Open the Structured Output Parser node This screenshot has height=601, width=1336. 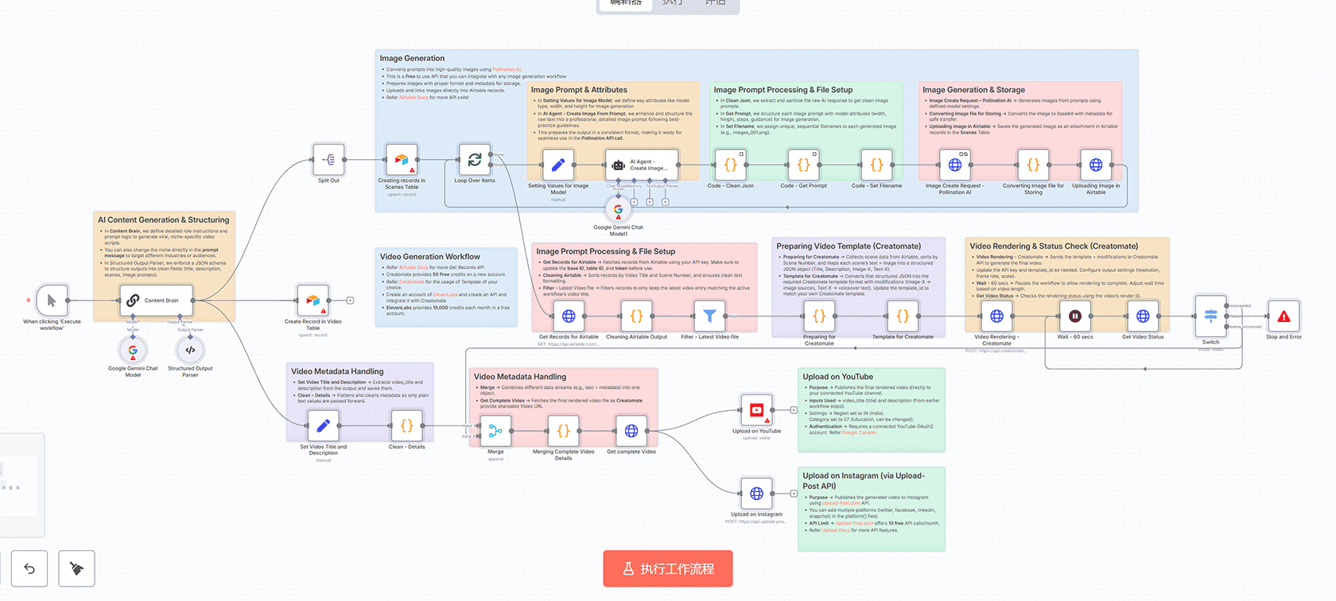click(x=190, y=350)
